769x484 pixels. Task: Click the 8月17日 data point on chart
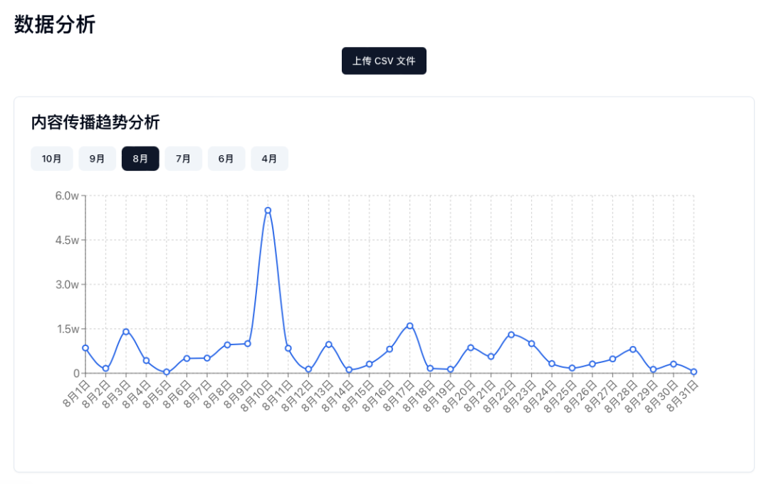[410, 325]
